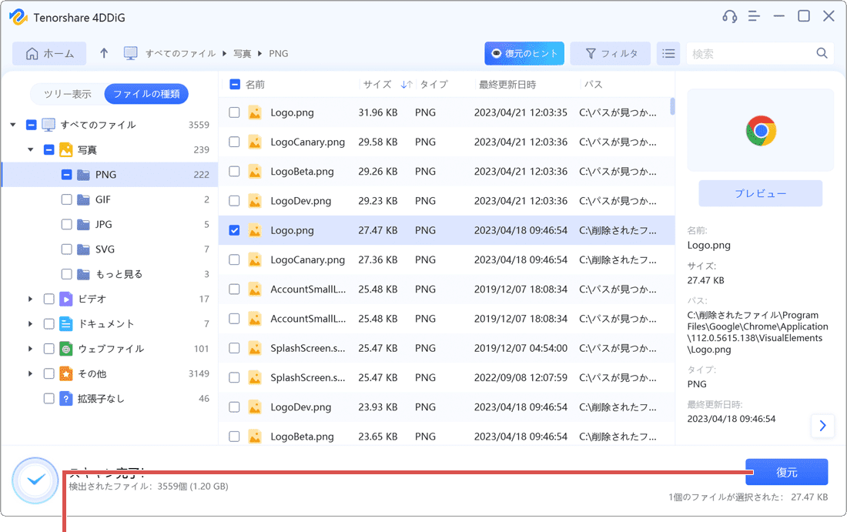Click the プレビュー button
This screenshot has height=532, width=847.
(x=760, y=193)
